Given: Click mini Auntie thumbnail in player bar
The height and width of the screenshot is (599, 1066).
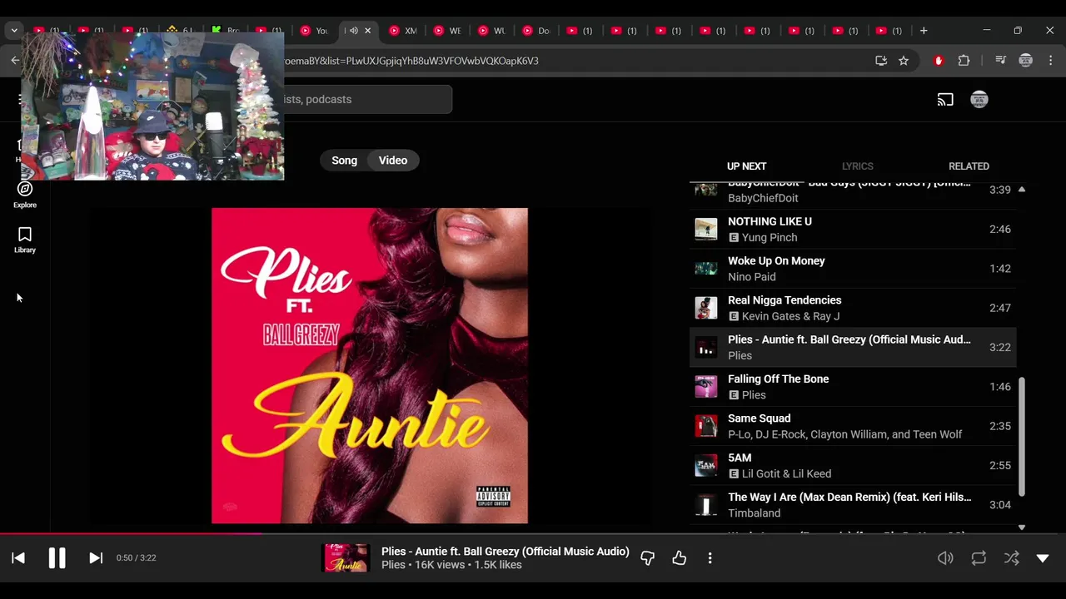Looking at the screenshot, I should click(346, 558).
